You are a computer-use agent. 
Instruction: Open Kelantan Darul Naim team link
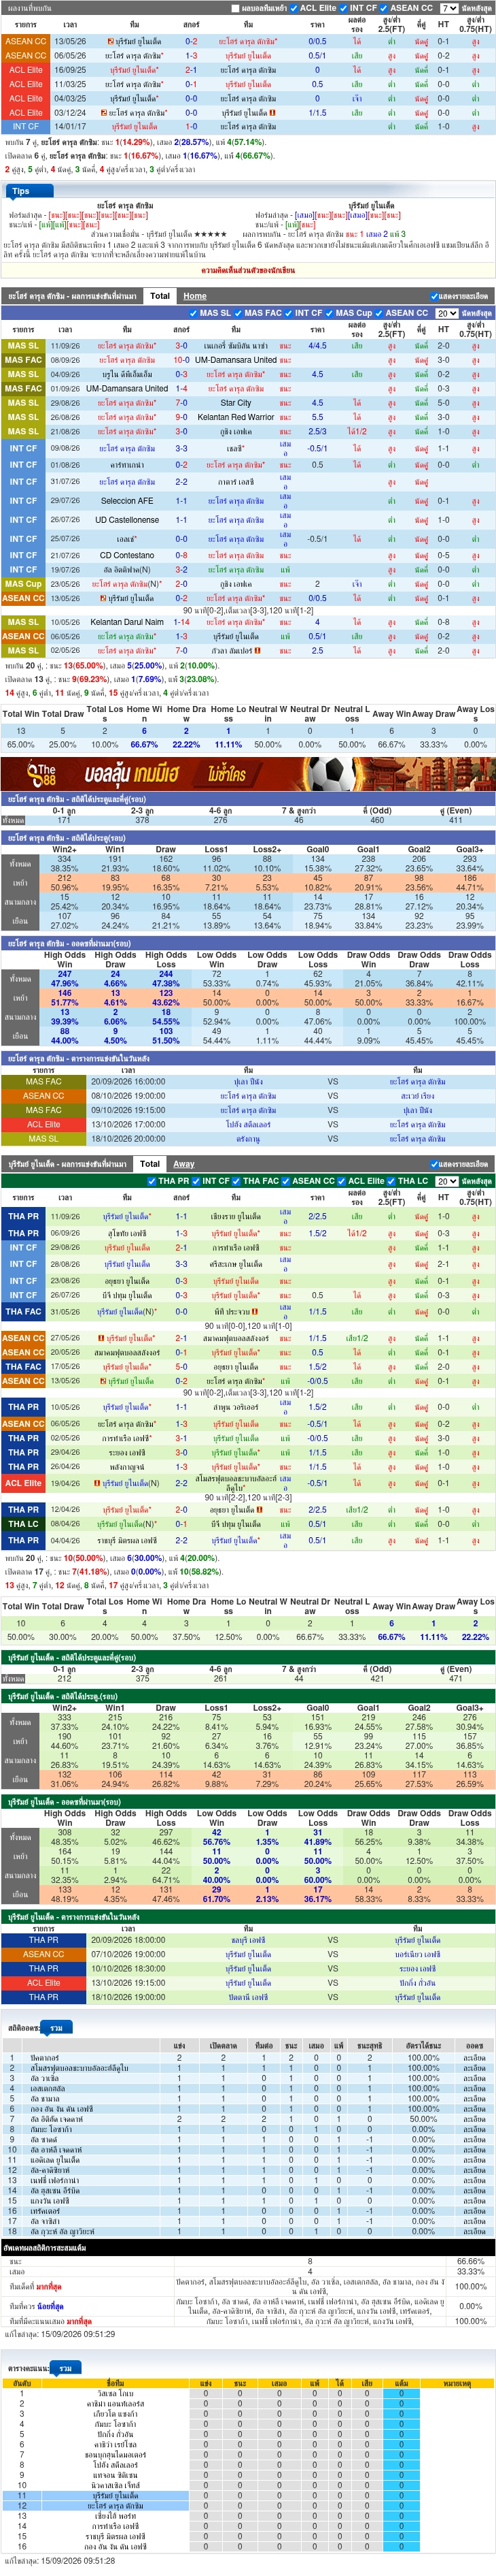(x=127, y=622)
